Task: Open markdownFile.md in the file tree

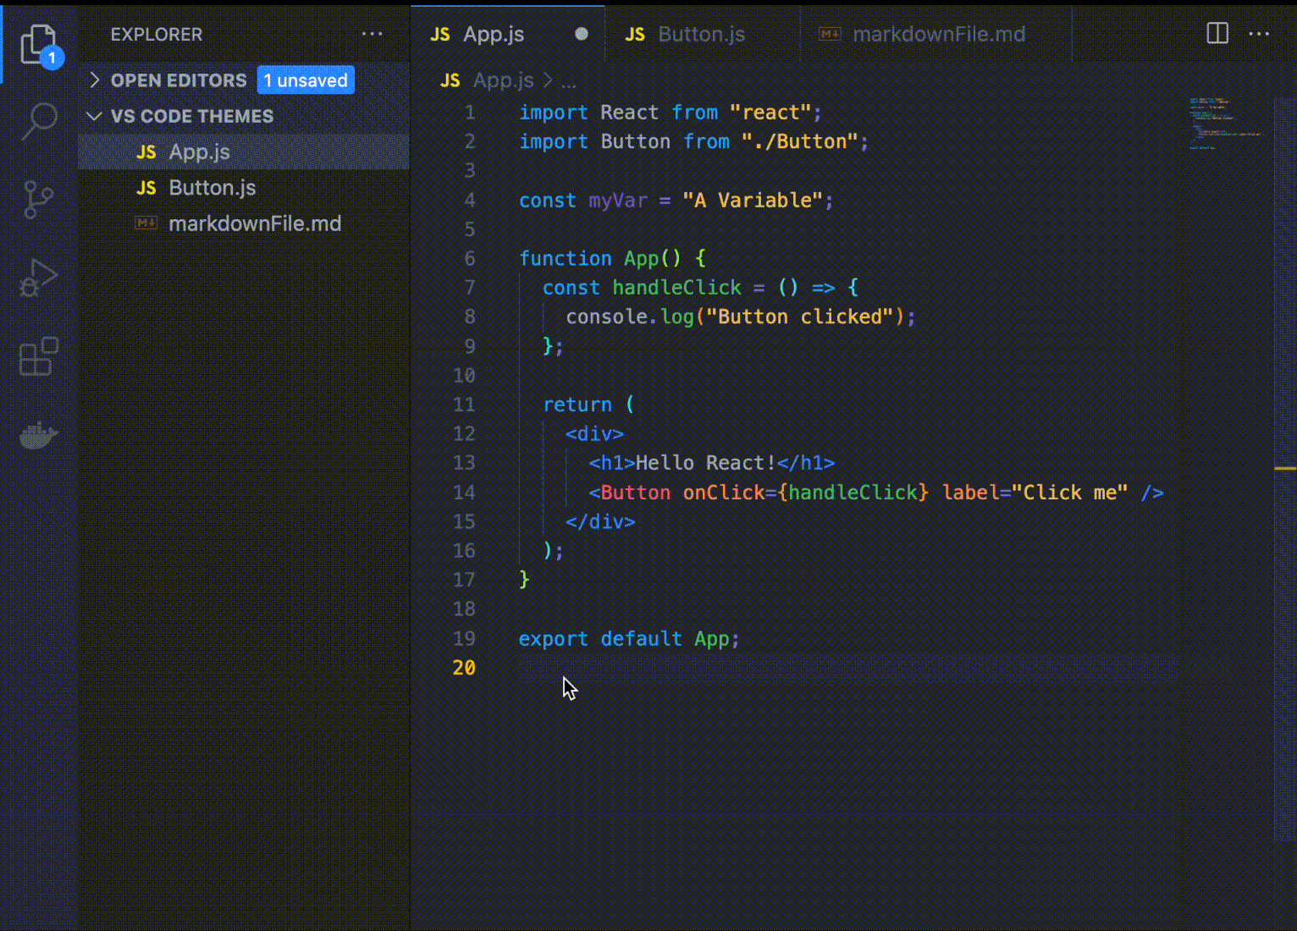Action: pos(254,223)
